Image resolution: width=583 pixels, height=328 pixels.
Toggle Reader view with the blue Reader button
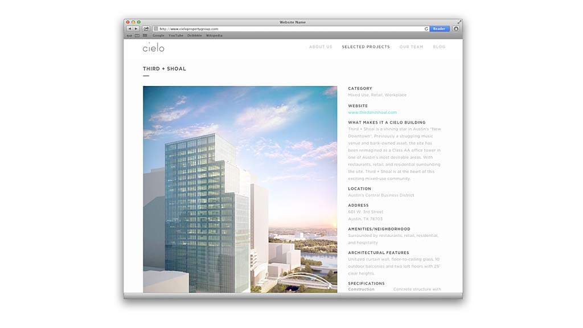tap(439, 28)
